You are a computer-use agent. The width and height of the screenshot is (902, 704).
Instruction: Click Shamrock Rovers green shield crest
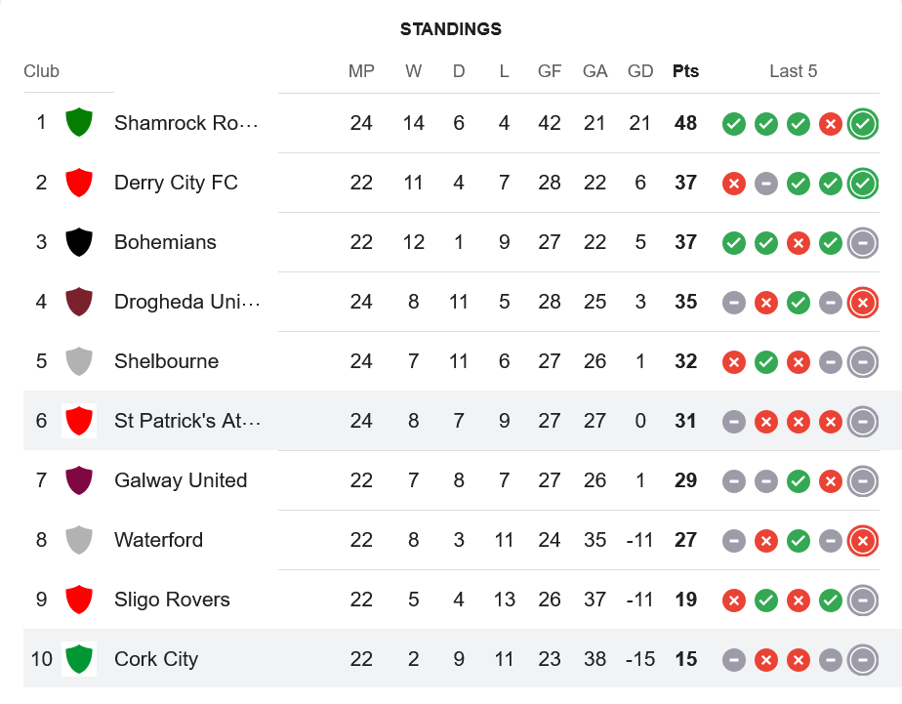point(78,123)
